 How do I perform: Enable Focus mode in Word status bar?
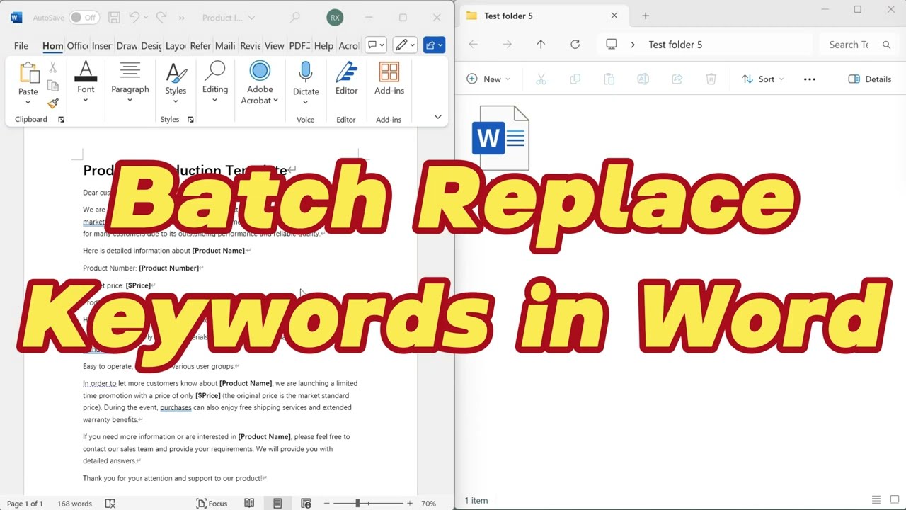(212, 504)
